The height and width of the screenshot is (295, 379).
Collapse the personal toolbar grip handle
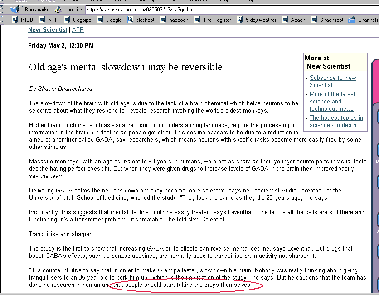[2, 20]
